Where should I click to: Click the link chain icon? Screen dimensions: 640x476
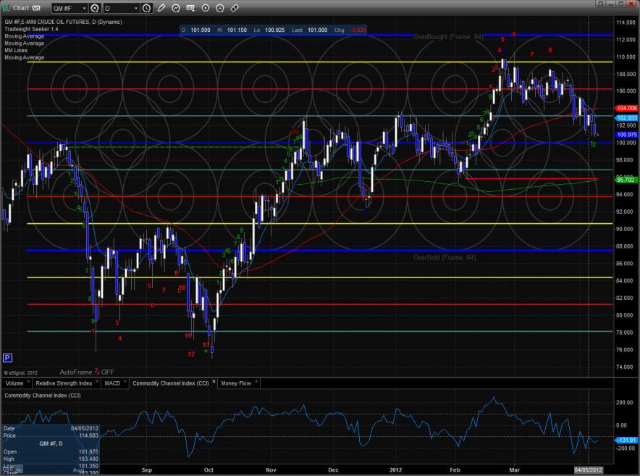[235, 9]
